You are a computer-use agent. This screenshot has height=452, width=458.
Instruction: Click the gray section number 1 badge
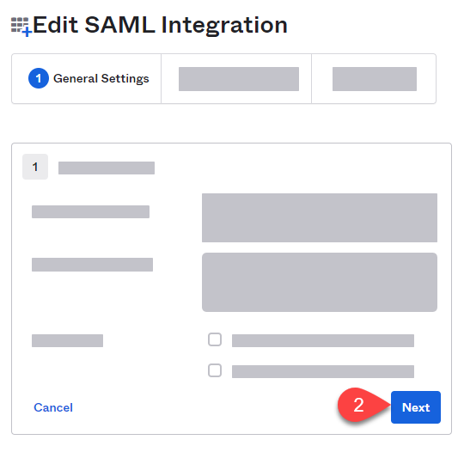click(x=35, y=167)
